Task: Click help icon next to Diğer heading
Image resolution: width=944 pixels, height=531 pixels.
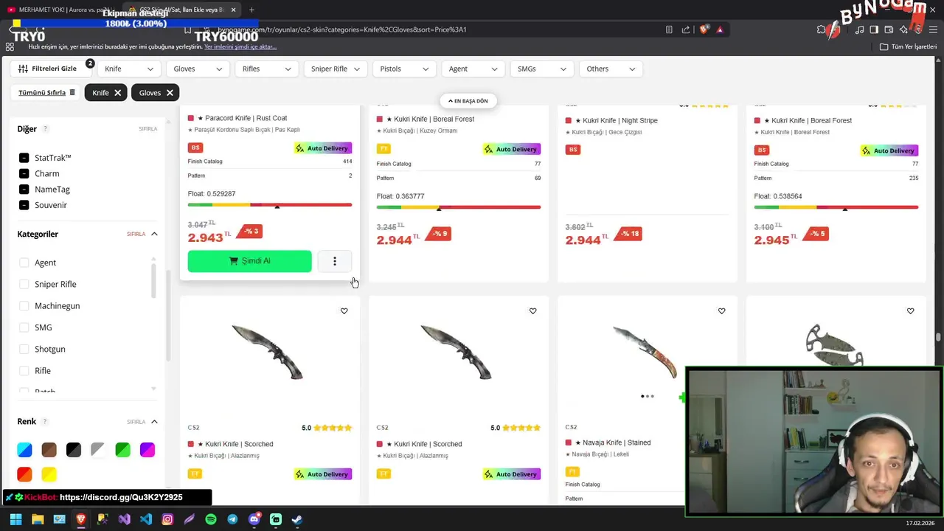Action: [x=45, y=129]
